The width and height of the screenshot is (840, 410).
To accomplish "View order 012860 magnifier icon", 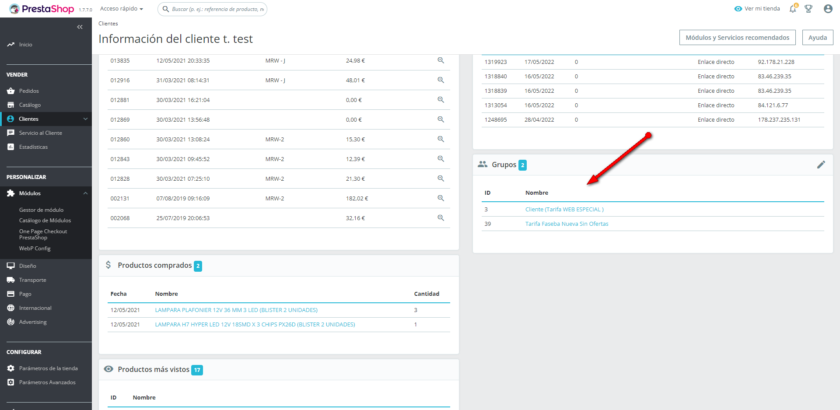I will (441, 139).
